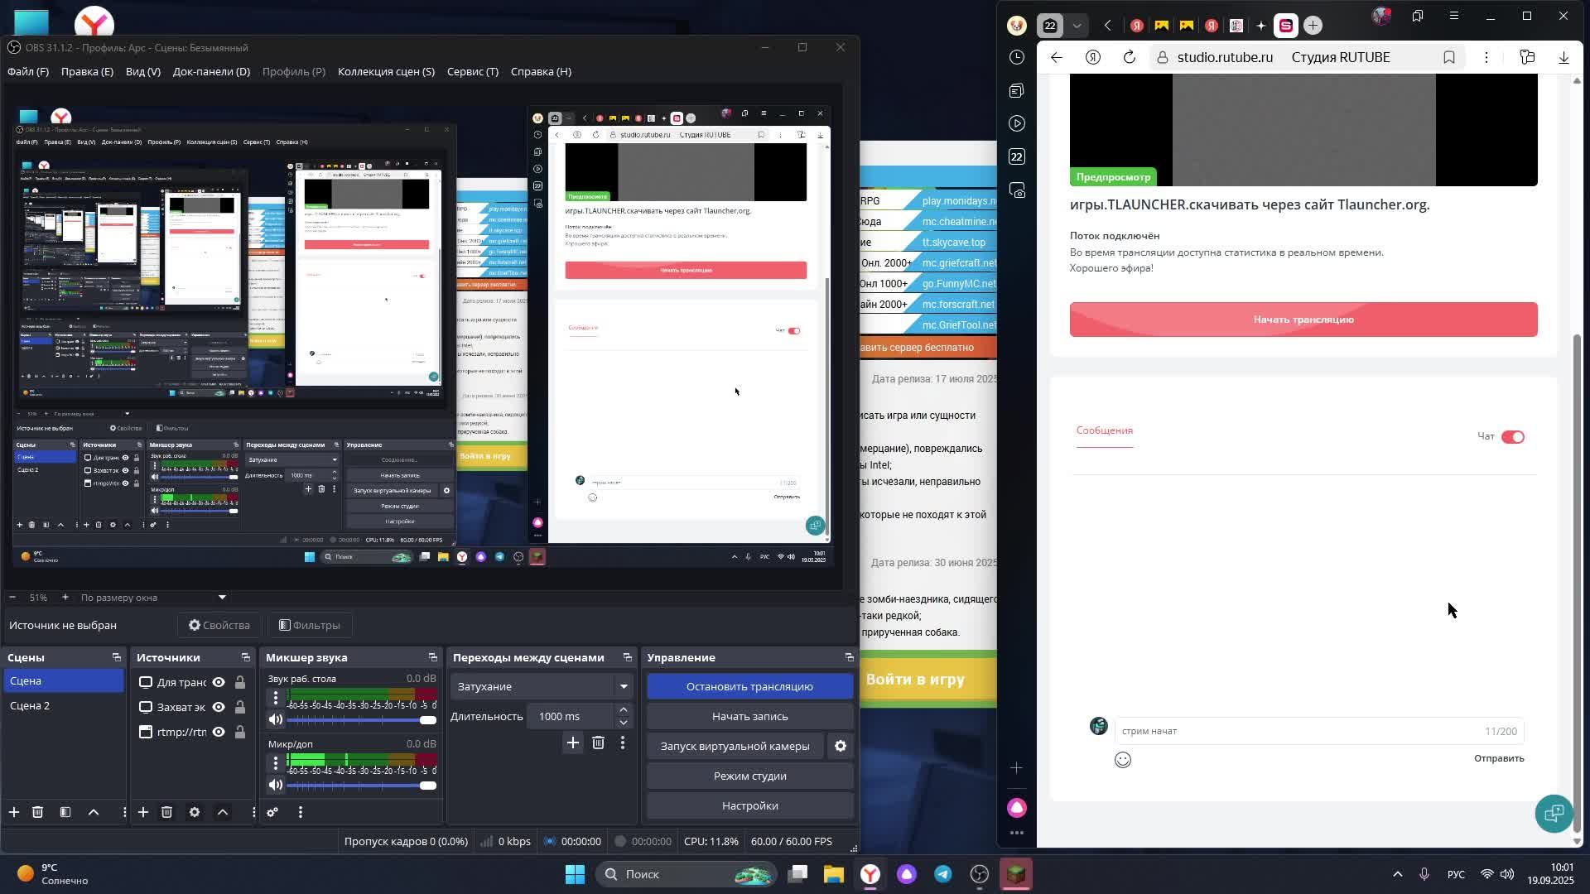This screenshot has height=894, width=1590.
Task: Lock the rtmp:// source
Action: tap(239, 732)
